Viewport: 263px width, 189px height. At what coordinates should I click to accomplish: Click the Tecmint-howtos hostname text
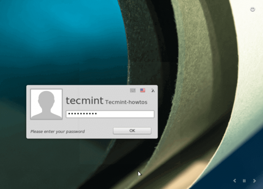(126, 102)
